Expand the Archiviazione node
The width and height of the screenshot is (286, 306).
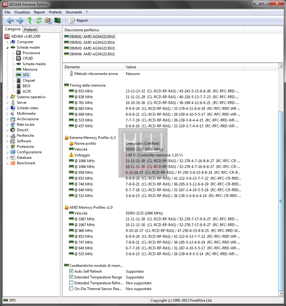click(x=7, y=119)
